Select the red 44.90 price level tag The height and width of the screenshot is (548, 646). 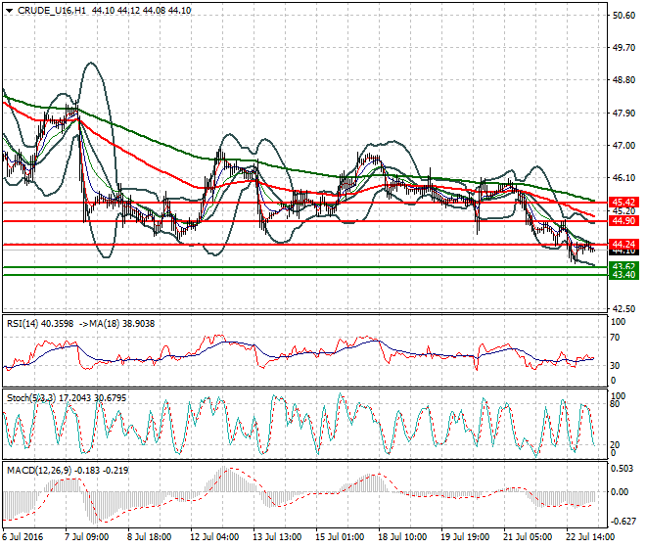623,221
